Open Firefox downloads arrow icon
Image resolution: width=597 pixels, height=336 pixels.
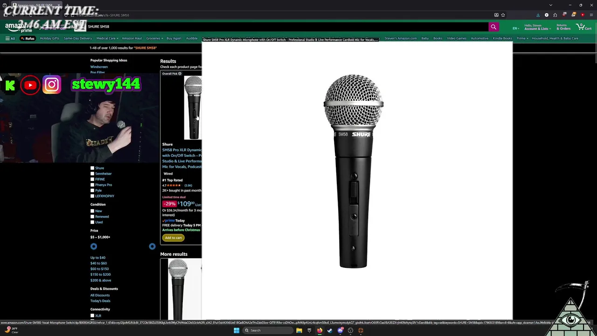click(538, 15)
